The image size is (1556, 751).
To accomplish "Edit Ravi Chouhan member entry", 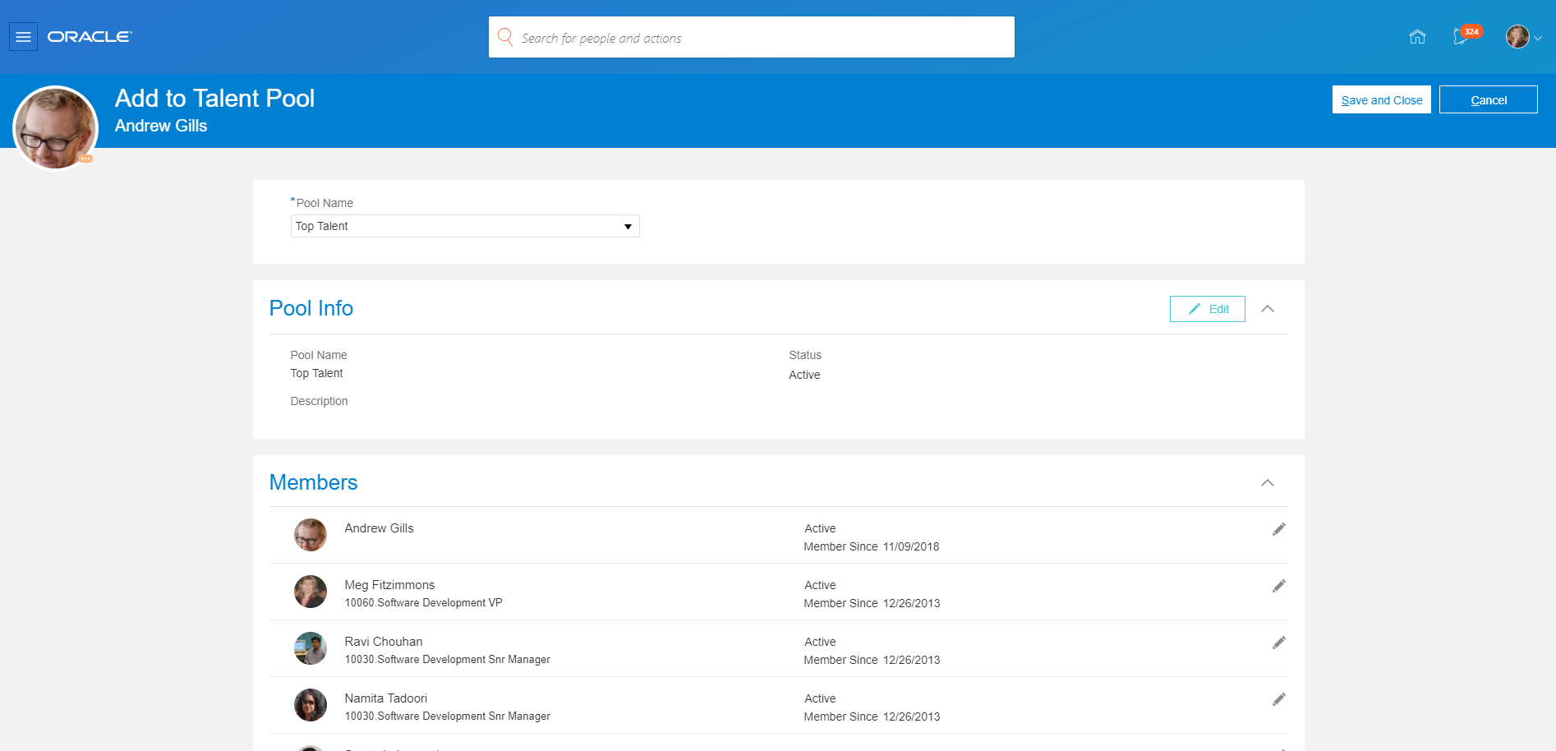I will coord(1279,643).
